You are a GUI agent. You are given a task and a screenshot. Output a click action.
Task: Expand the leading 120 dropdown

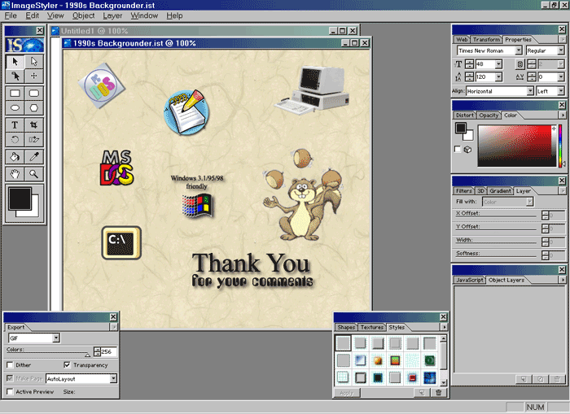(498, 77)
